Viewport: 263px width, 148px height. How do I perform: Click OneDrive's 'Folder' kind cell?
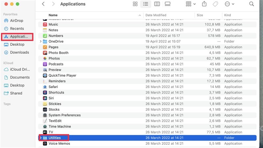229,41
